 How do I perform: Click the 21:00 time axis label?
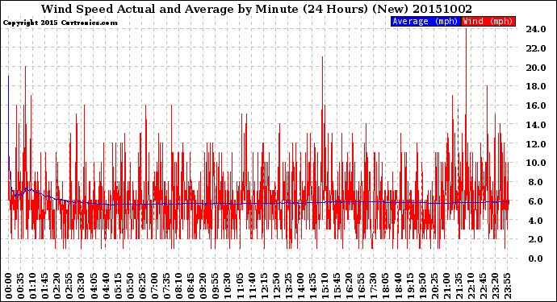[x=446, y=286]
